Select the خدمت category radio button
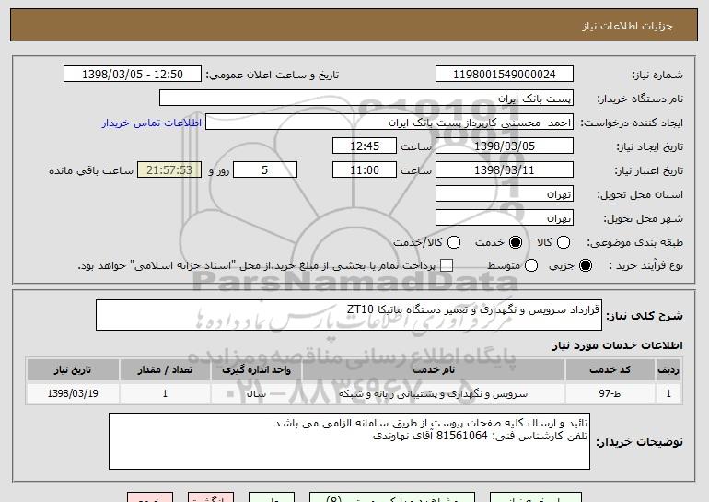The height and width of the screenshot is (502, 709). tap(516, 242)
